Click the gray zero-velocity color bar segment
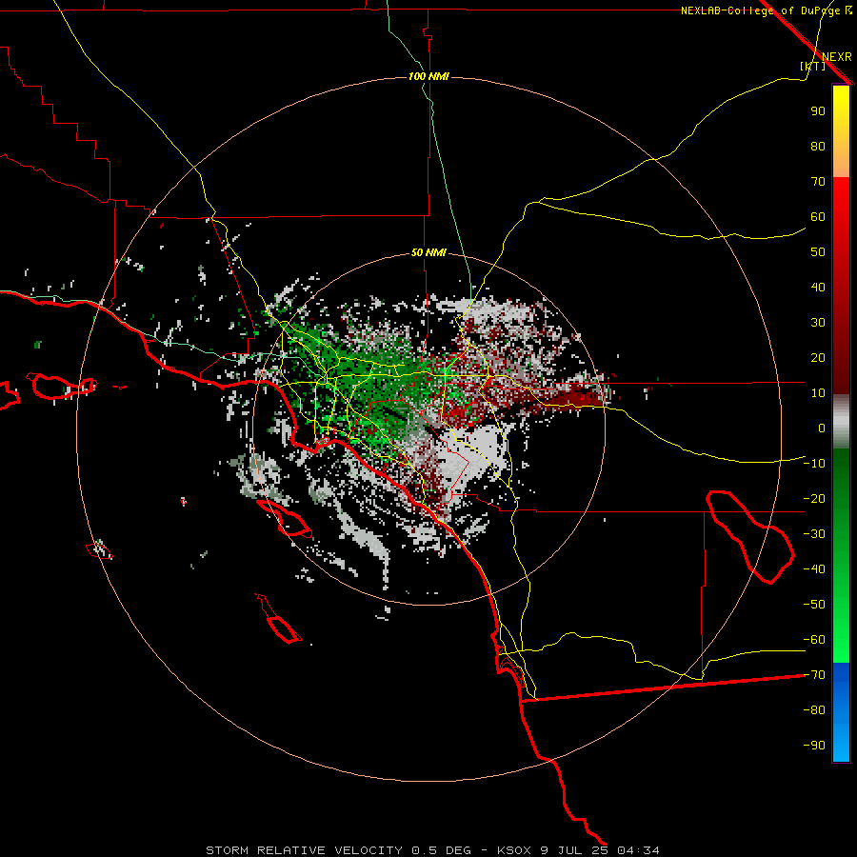The height and width of the screenshot is (857, 857). click(x=841, y=421)
